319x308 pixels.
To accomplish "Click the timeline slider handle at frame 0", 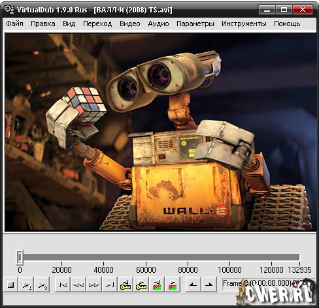I will pos(20,257).
